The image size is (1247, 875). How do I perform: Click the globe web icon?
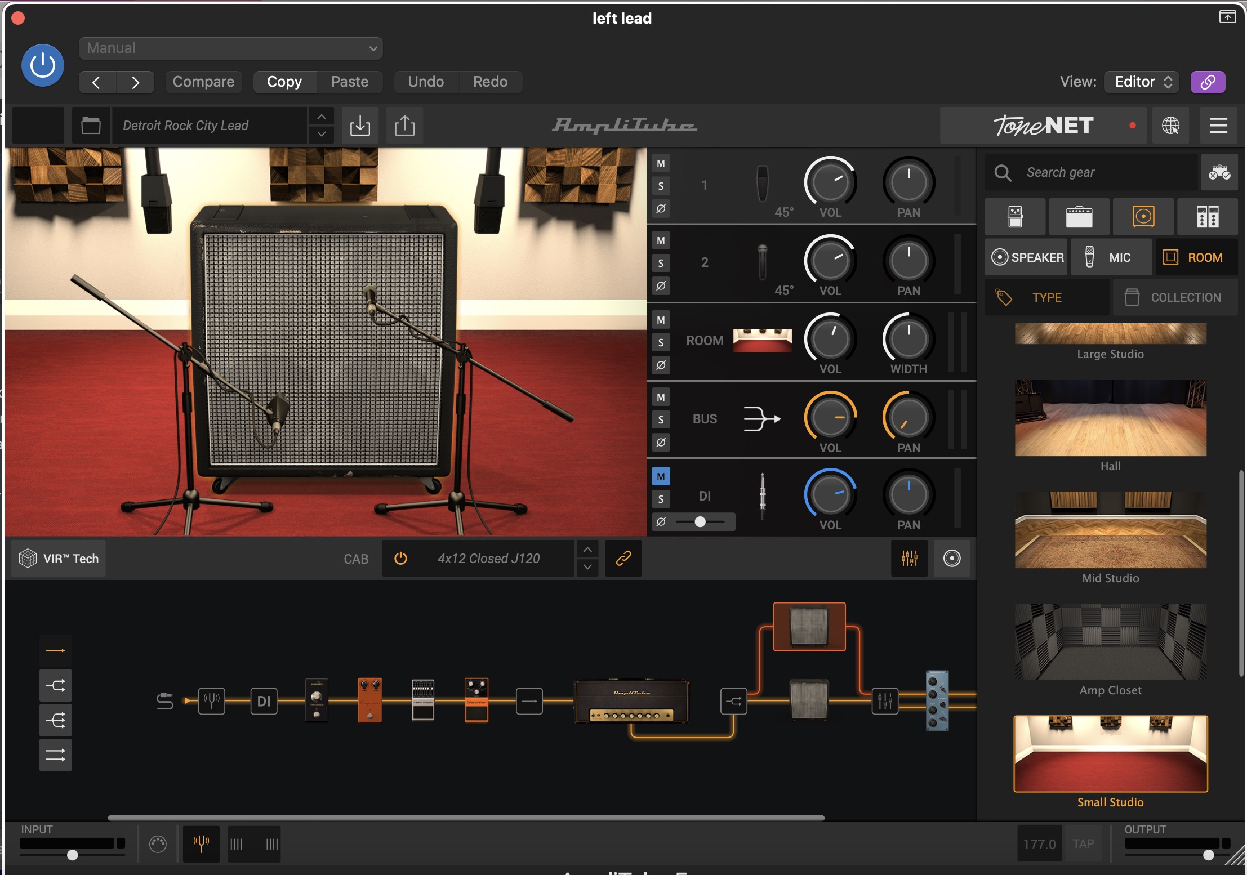click(1170, 125)
